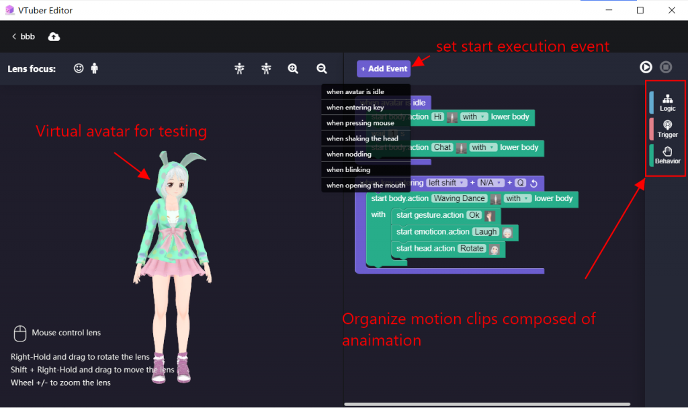This screenshot has height=408, width=688.
Task: Maximize the VTuber Editor window
Action: click(x=640, y=10)
